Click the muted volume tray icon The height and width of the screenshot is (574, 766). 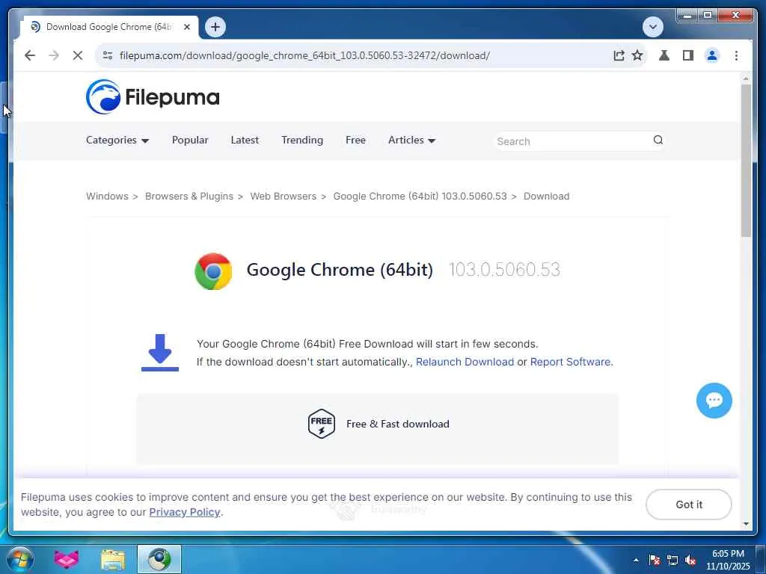pyautogui.click(x=690, y=560)
